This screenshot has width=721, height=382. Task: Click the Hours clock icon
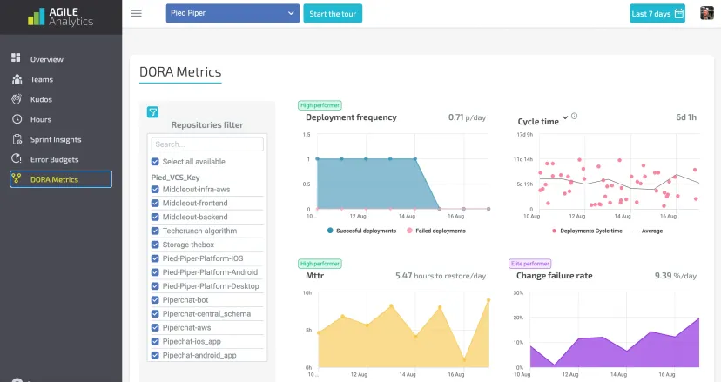click(17, 119)
